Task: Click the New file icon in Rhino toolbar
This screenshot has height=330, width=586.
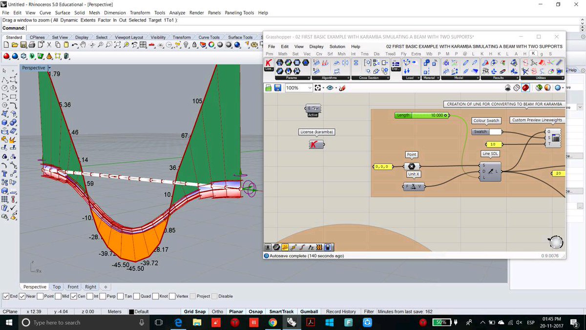Action: (x=6, y=44)
